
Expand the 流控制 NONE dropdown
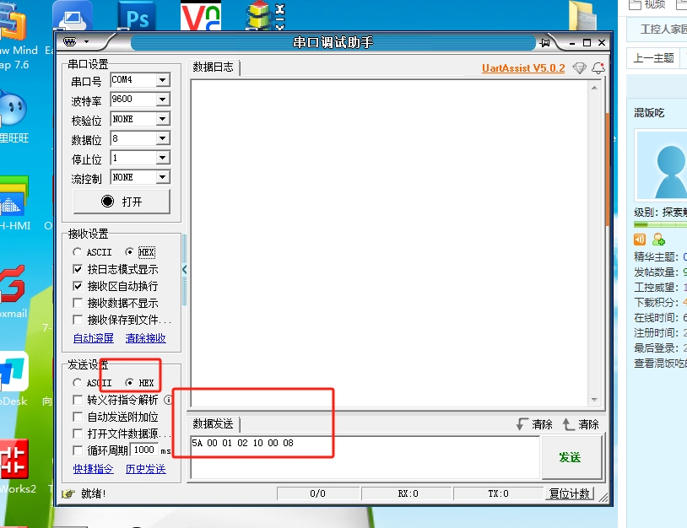(x=162, y=177)
